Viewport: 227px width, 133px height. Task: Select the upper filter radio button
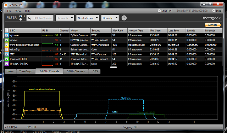21,16
